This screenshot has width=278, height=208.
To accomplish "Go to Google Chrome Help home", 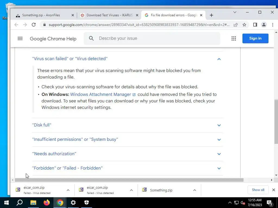I will [53, 38].
